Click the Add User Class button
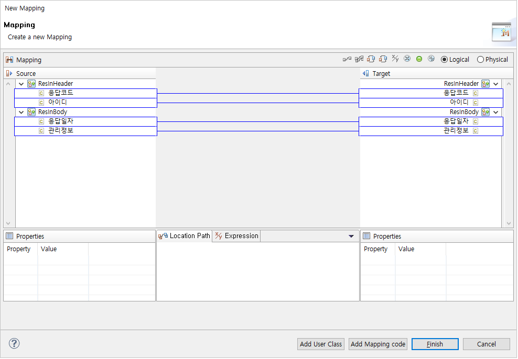 click(x=320, y=344)
